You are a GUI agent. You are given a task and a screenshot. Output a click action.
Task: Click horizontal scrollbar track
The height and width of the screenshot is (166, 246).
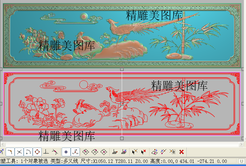122,144
